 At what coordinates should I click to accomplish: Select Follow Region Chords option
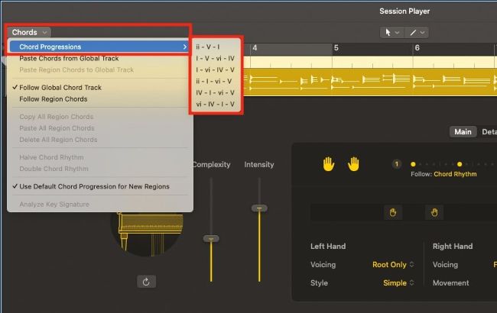pos(53,99)
